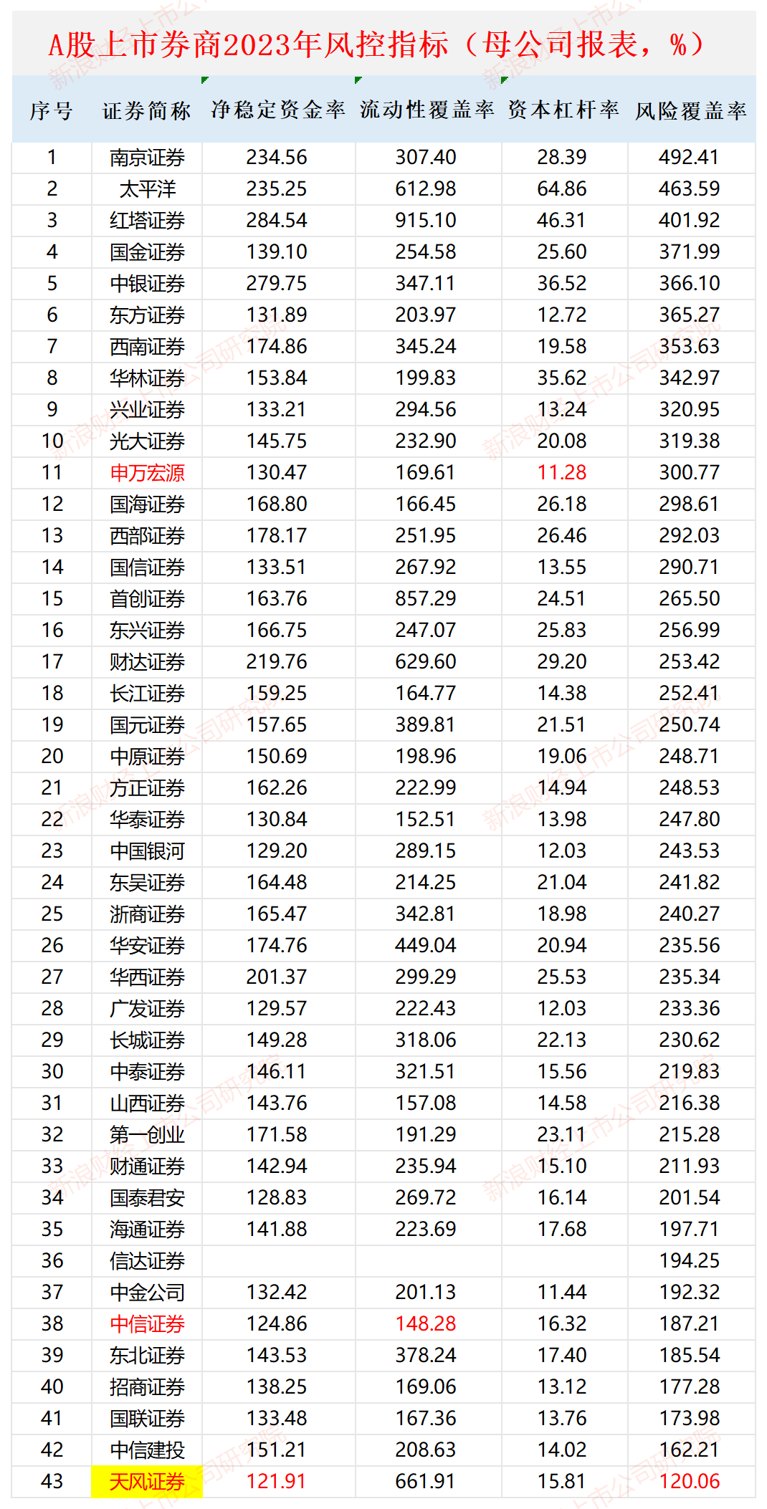
Task: Select the 华西证券 cell
Action: click(x=147, y=977)
